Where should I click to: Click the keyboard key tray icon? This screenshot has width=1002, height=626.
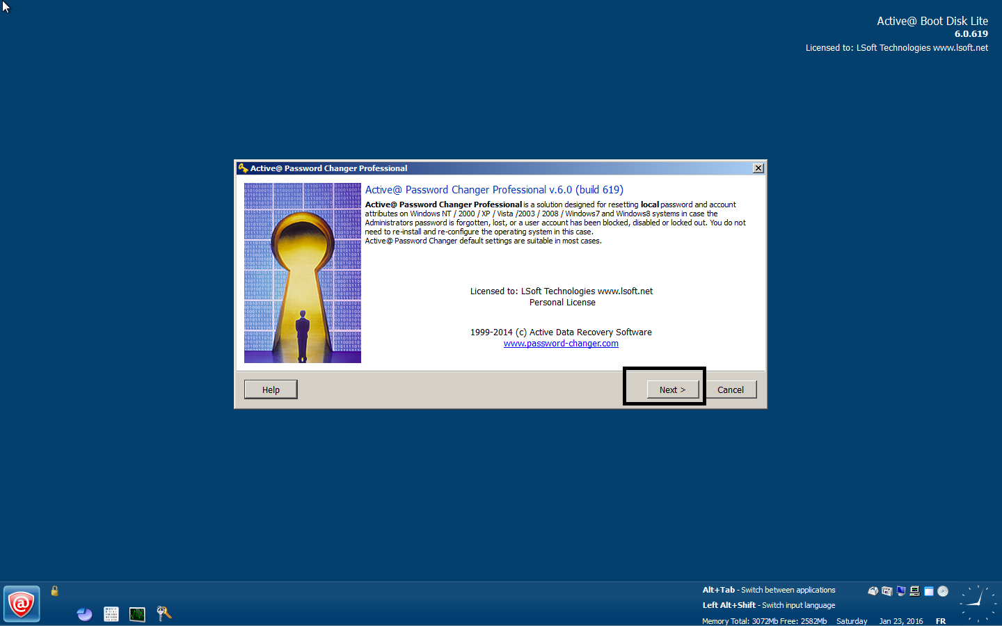click(x=873, y=591)
